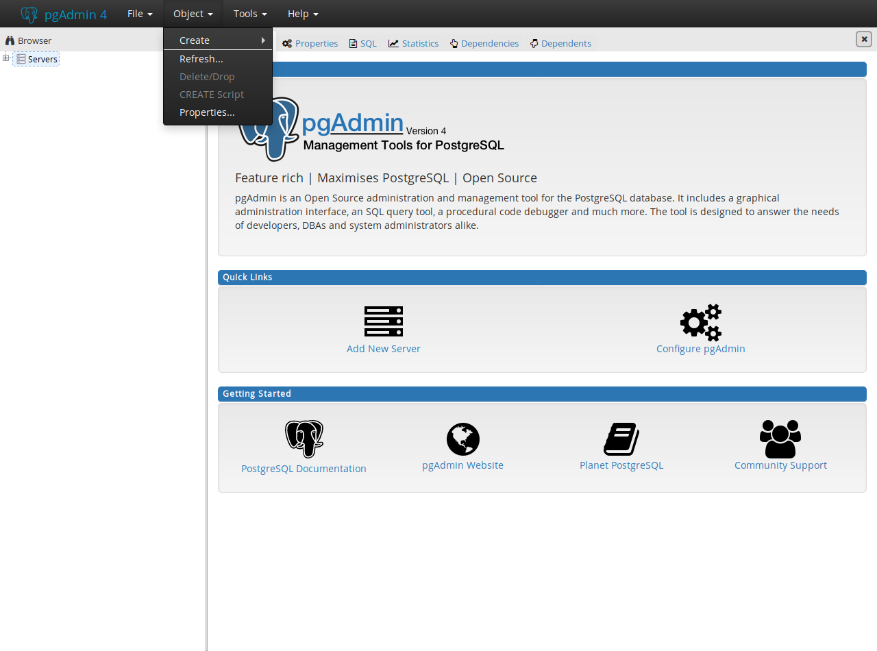Screen dimensions: 877x651
Task: Click the pgAdmin Website globe icon
Action: (462, 439)
